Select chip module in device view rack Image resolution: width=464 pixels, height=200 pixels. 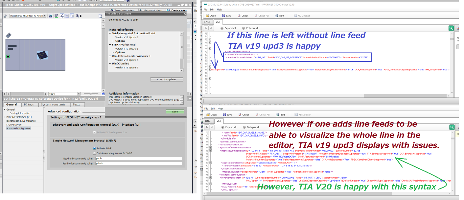point(42,55)
